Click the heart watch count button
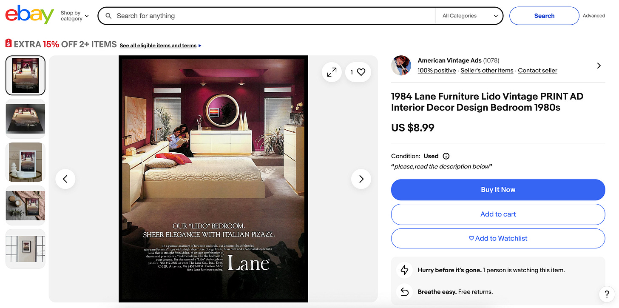 click(358, 72)
